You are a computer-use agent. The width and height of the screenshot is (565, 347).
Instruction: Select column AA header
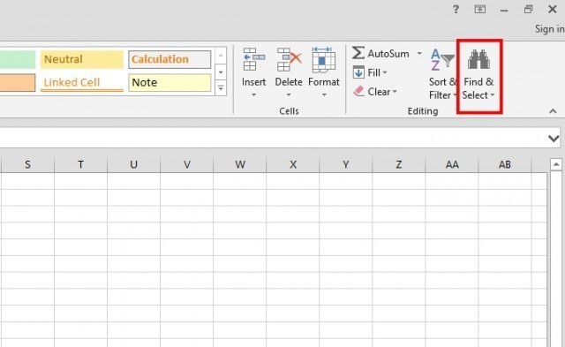(x=452, y=165)
